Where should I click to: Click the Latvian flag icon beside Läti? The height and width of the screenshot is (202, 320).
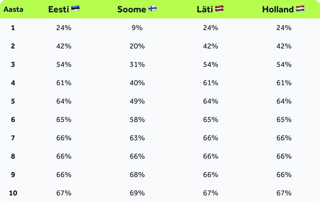pyautogui.click(x=219, y=9)
